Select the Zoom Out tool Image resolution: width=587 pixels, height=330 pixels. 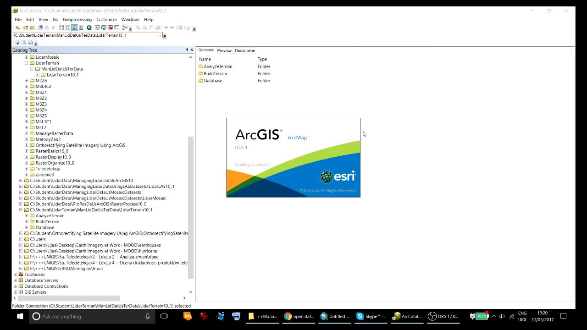(x=144, y=28)
